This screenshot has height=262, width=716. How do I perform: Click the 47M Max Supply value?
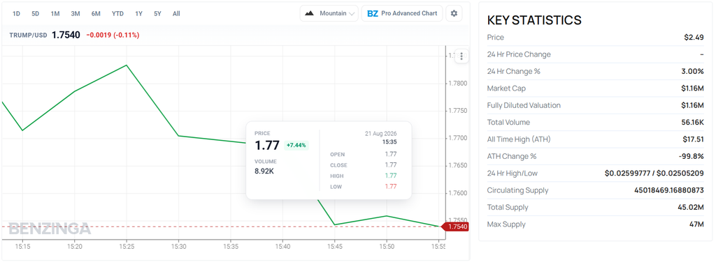[x=697, y=224]
